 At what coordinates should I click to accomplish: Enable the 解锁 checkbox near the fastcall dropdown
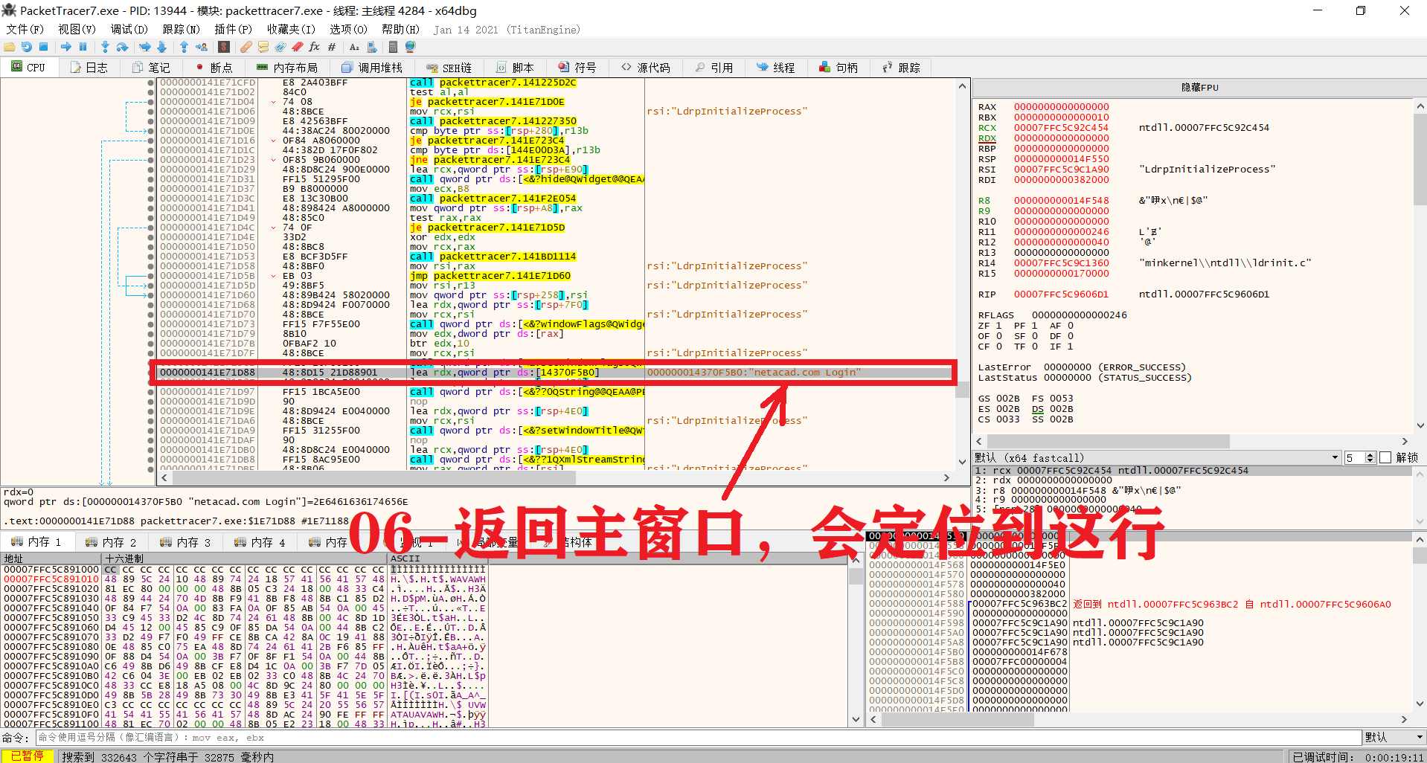pos(1385,457)
